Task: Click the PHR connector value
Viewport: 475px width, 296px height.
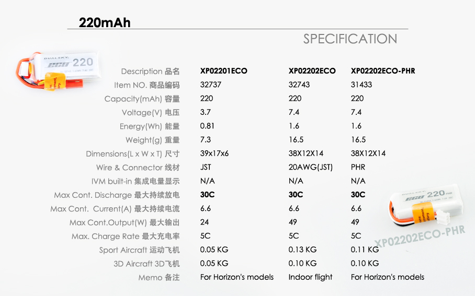Action: (x=358, y=168)
